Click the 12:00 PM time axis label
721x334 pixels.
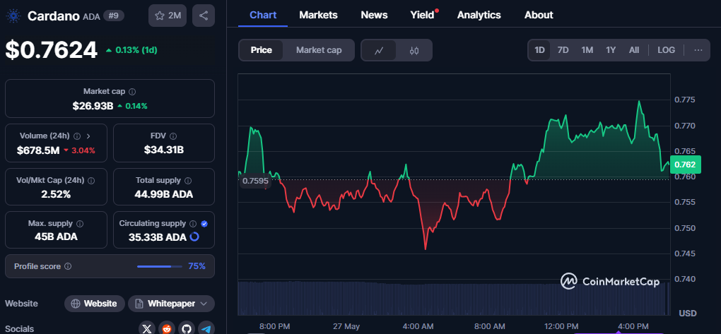pos(563,326)
